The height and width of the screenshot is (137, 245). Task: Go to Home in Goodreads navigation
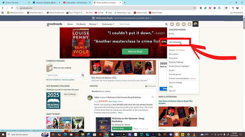[x=70, y=24]
